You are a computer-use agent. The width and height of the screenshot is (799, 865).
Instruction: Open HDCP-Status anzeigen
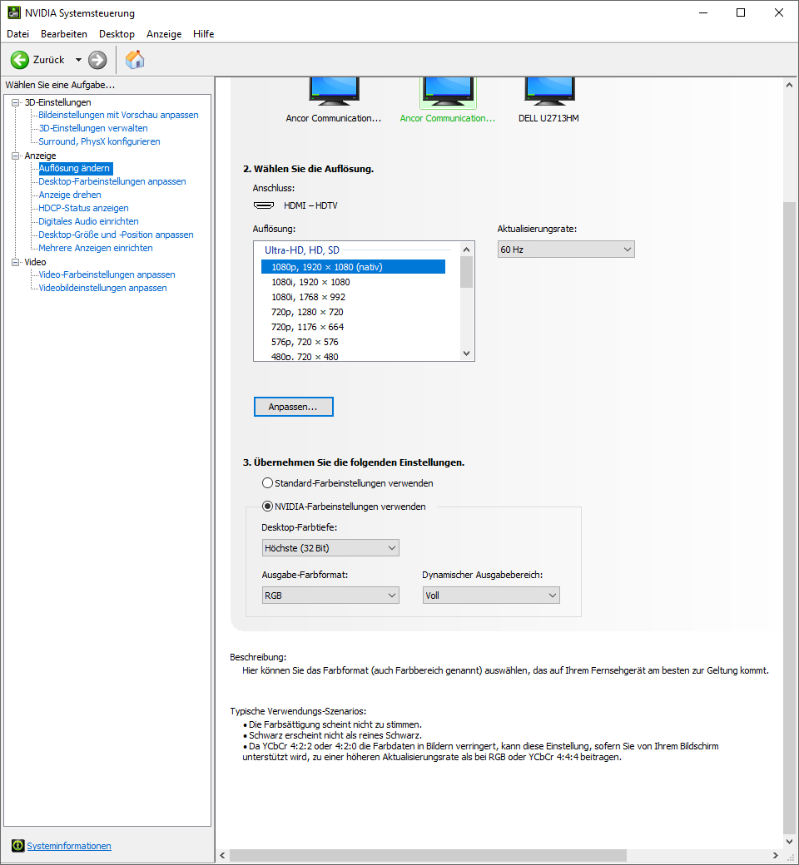(83, 208)
